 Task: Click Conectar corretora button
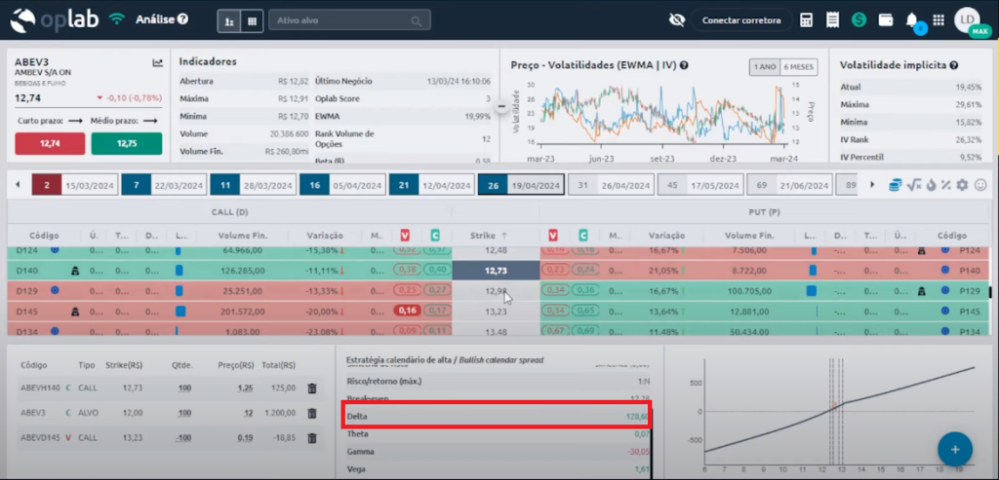740,19
